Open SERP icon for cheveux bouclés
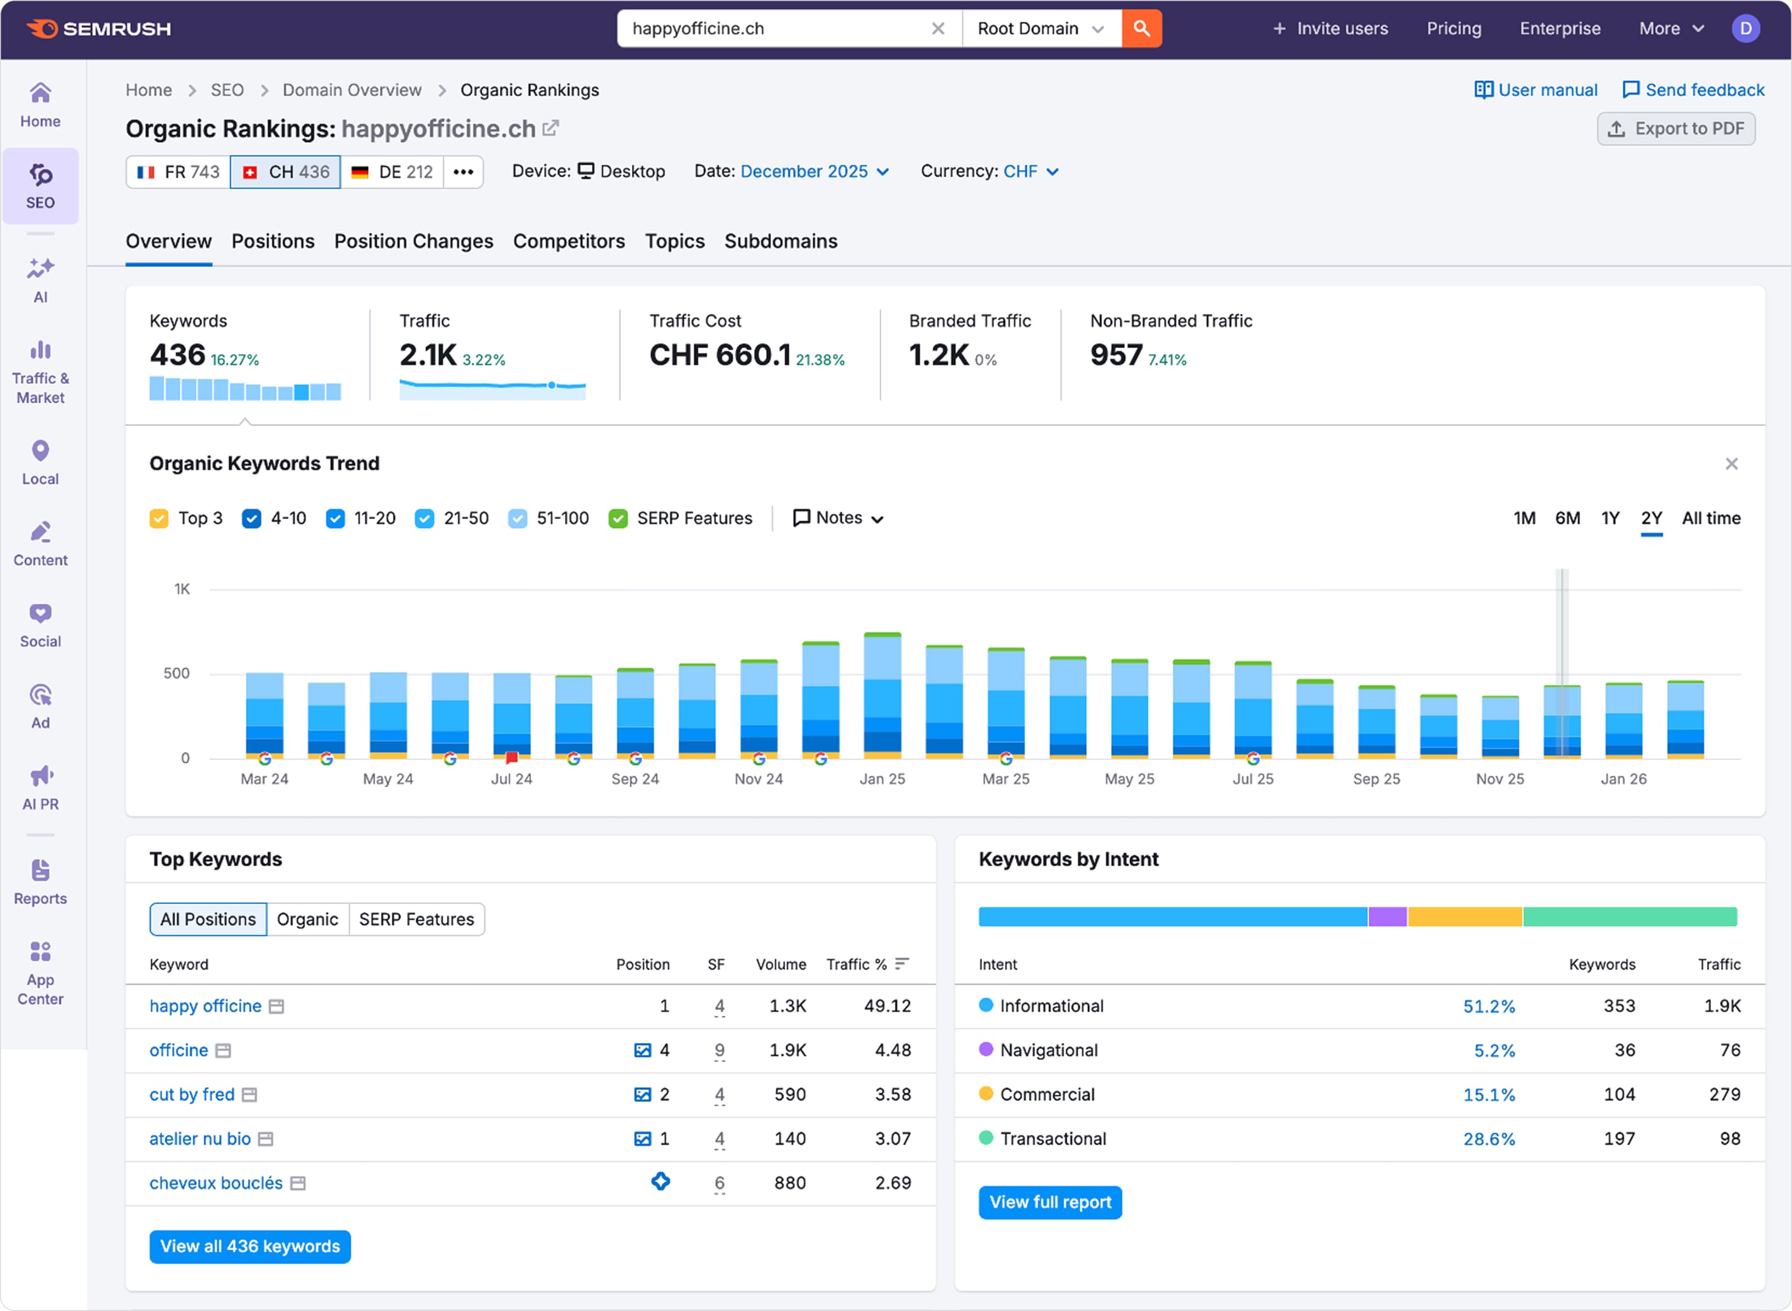The height and width of the screenshot is (1311, 1792). (x=297, y=1184)
